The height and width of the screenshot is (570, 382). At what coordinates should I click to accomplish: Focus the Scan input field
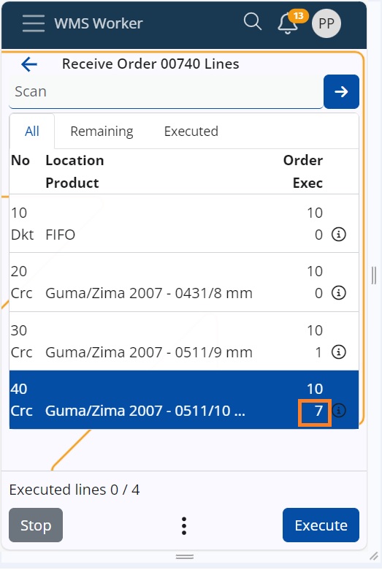click(x=166, y=91)
